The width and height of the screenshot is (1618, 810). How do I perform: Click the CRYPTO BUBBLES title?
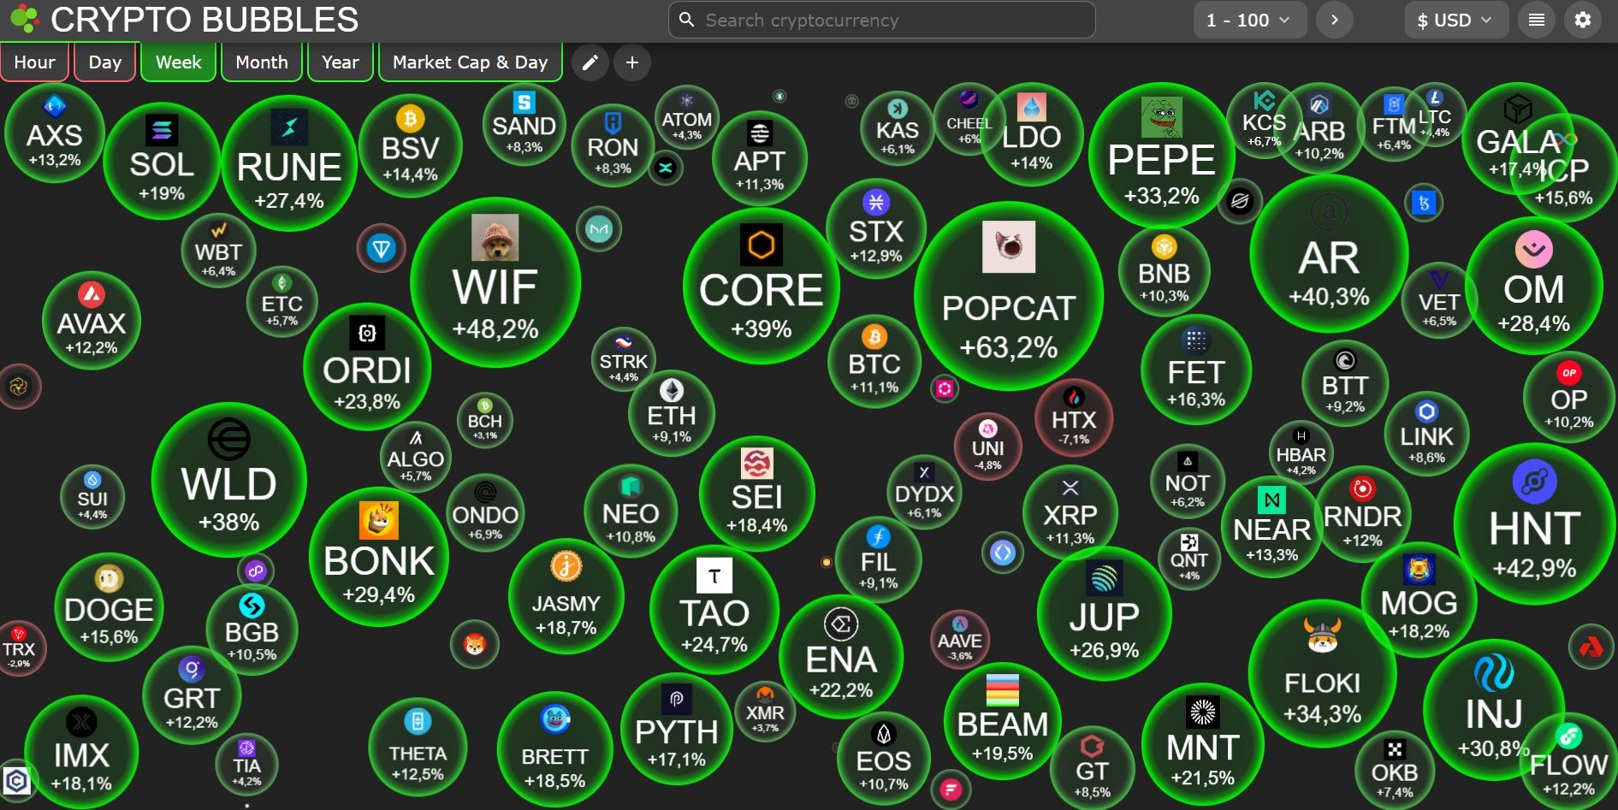204,20
